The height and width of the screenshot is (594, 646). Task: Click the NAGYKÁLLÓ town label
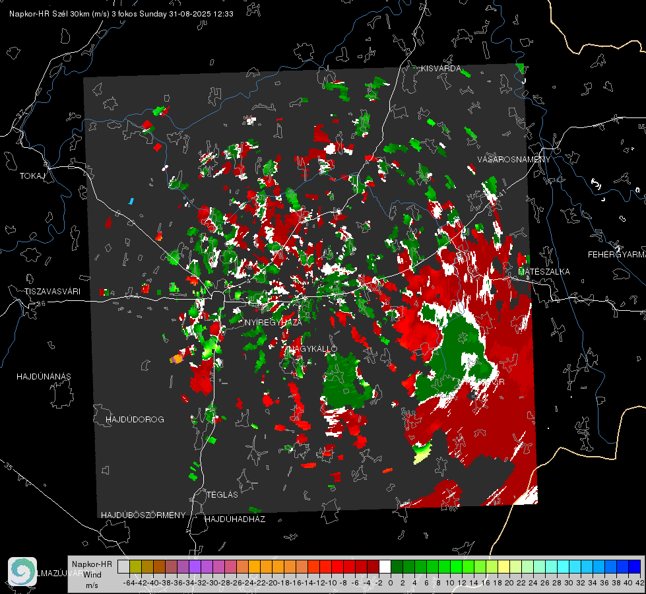click(x=312, y=349)
